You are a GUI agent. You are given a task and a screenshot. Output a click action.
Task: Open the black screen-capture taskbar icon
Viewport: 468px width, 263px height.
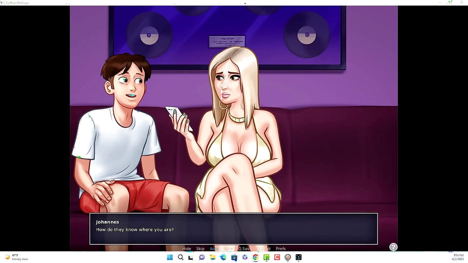[298, 258]
